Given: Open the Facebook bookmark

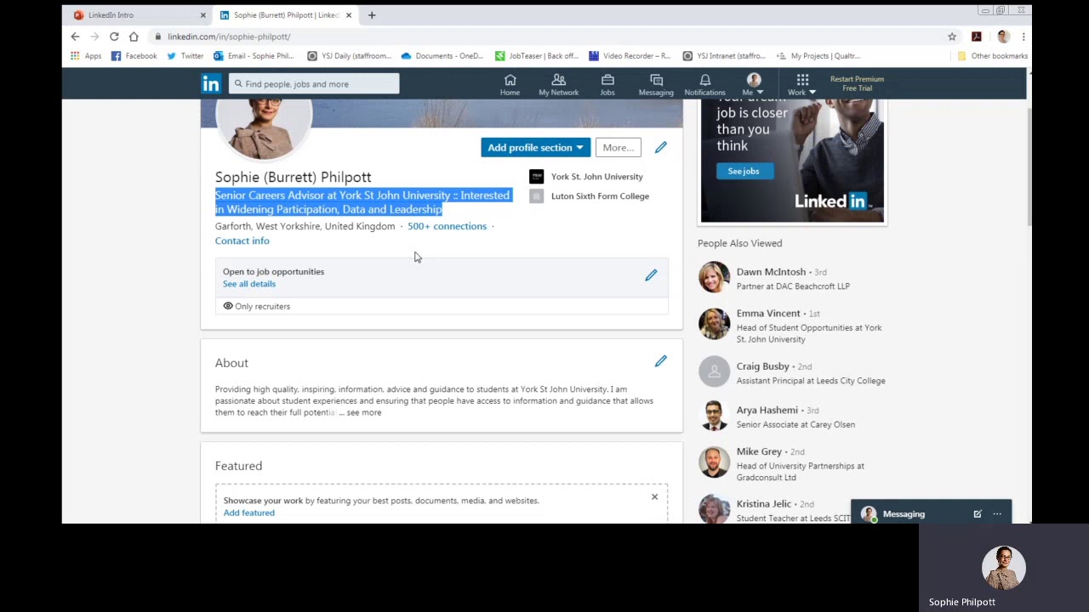Looking at the screenshot, I should click(134, 56).
